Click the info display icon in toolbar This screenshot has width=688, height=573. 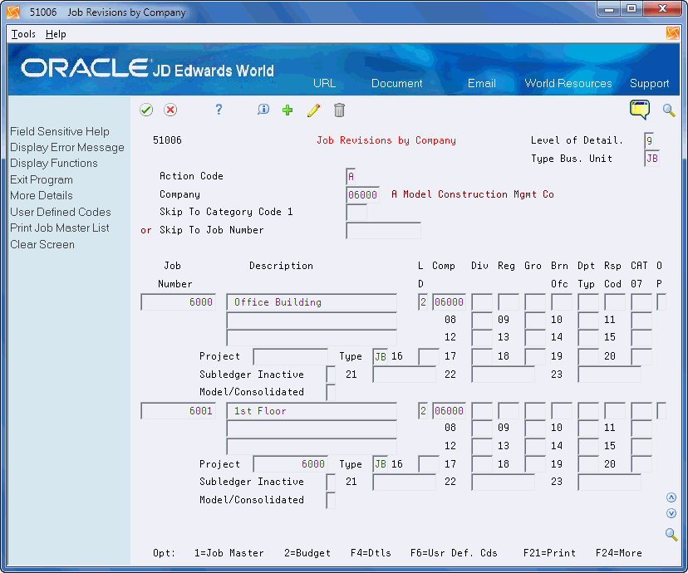(x=263, y=110)
